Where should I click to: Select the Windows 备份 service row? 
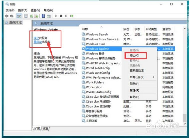(x=128, y=53)
